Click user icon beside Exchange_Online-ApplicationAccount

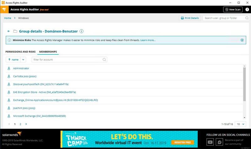9,100
